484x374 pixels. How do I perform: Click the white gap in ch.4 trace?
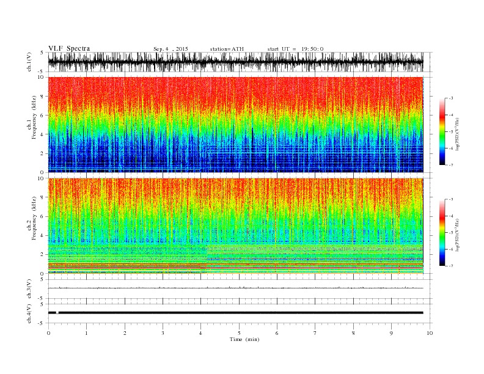[x=57, y=313]
